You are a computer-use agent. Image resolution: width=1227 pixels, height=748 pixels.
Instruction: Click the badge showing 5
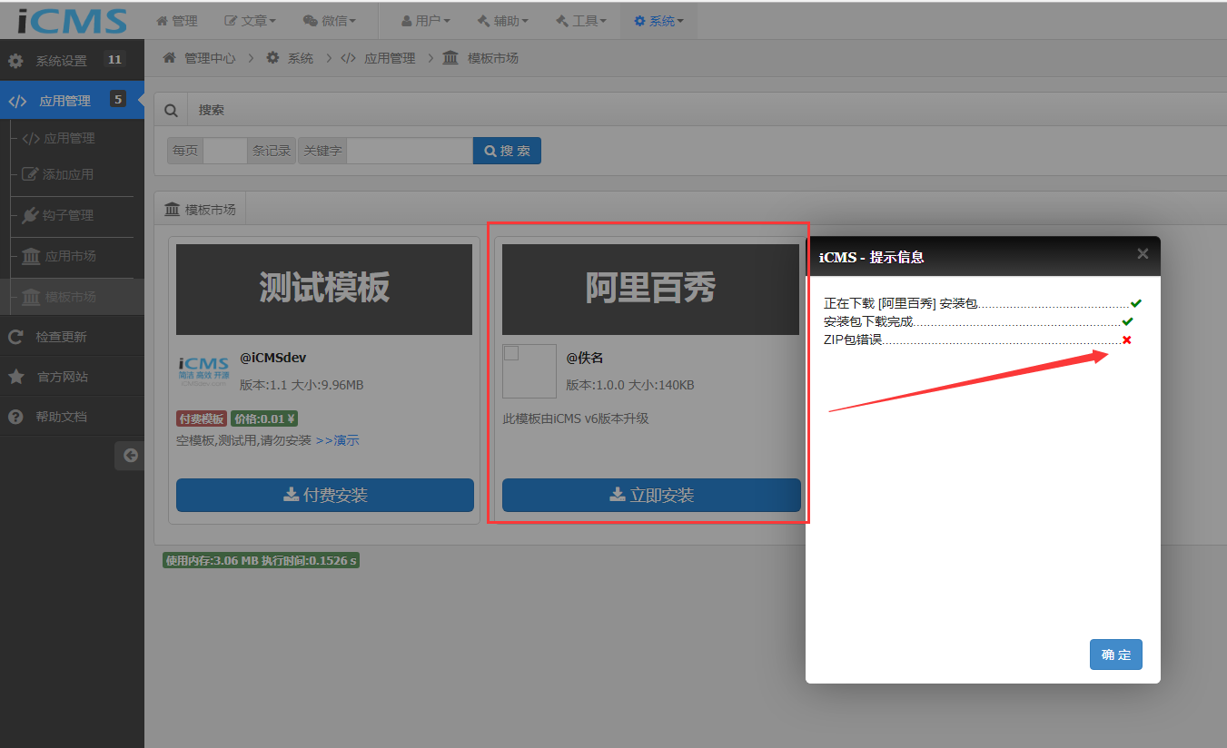click(x=118, y=99)
